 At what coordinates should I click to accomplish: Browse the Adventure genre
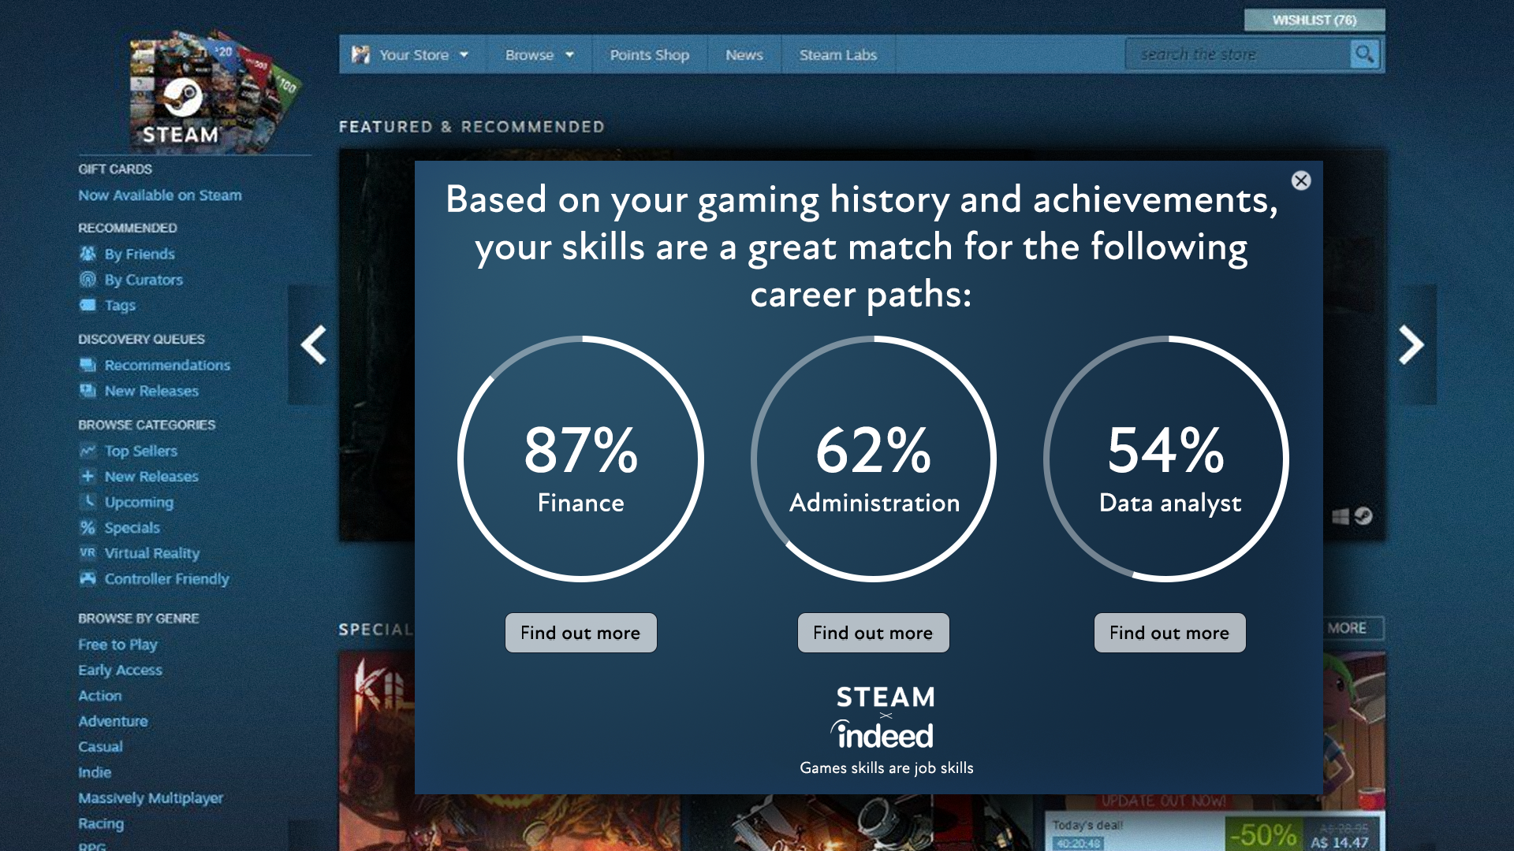[113, 721]
